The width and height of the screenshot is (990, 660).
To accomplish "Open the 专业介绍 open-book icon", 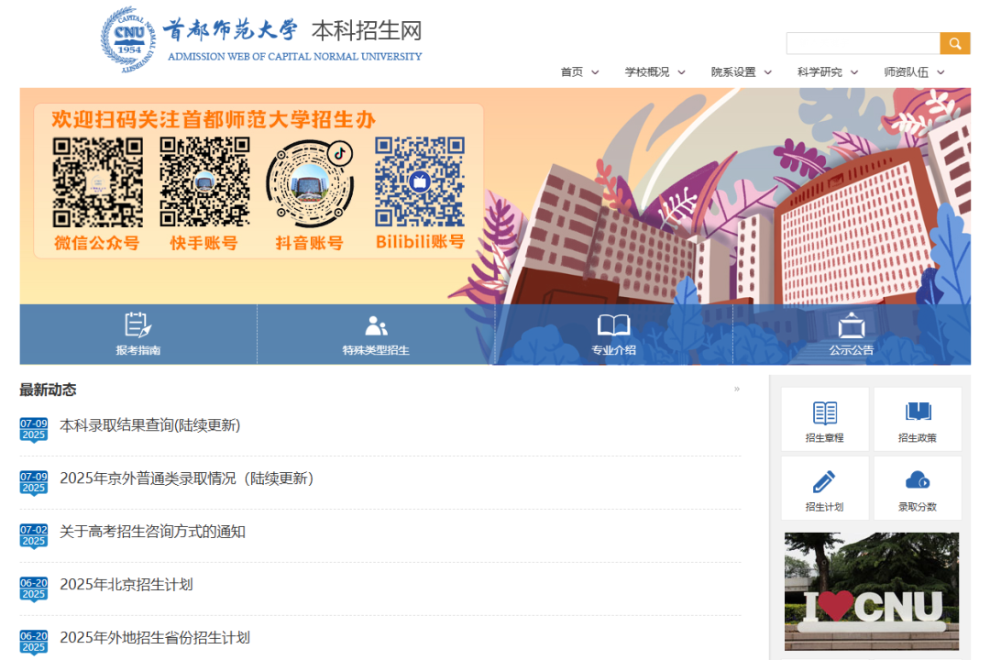I will (x=613, y=325).
